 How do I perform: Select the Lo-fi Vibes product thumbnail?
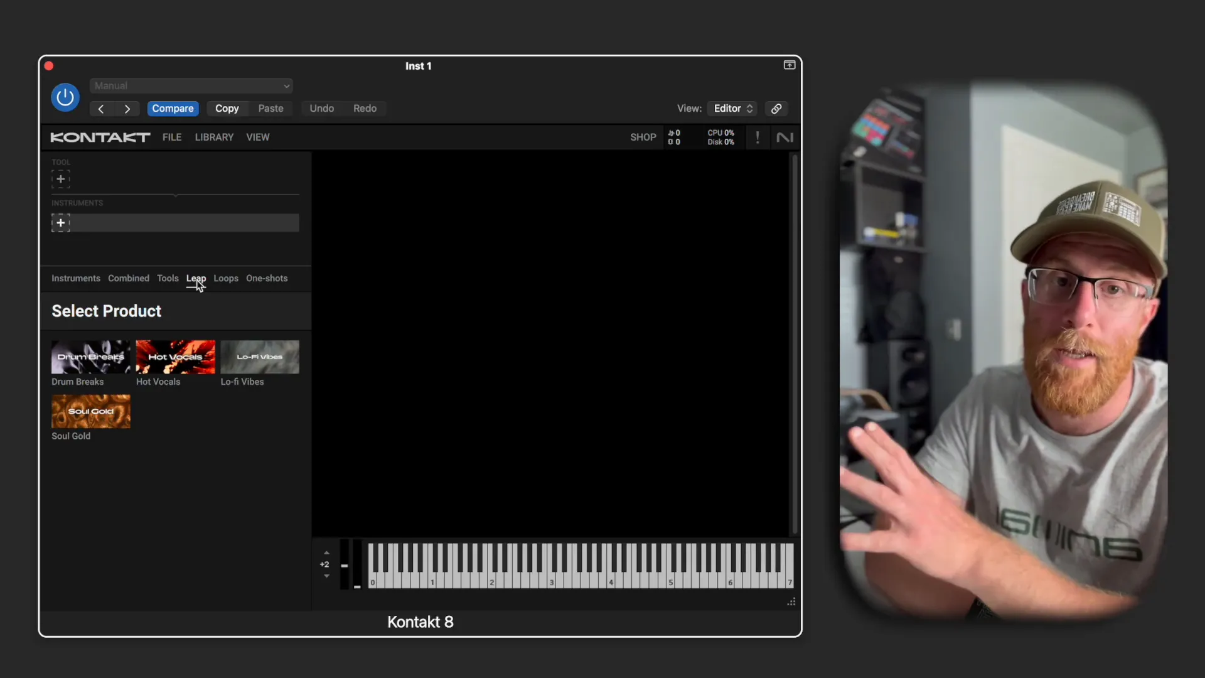260,357
